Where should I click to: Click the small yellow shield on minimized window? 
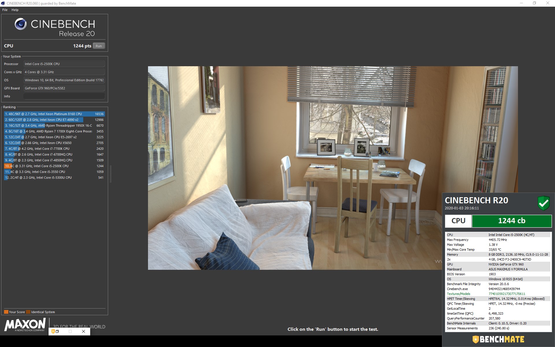click(53, 331)
